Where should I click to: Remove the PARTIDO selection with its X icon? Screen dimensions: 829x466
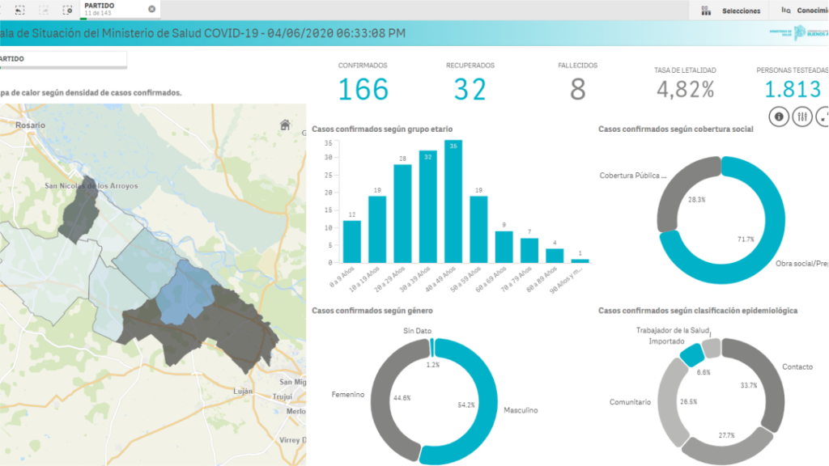(x=151, y=9)
